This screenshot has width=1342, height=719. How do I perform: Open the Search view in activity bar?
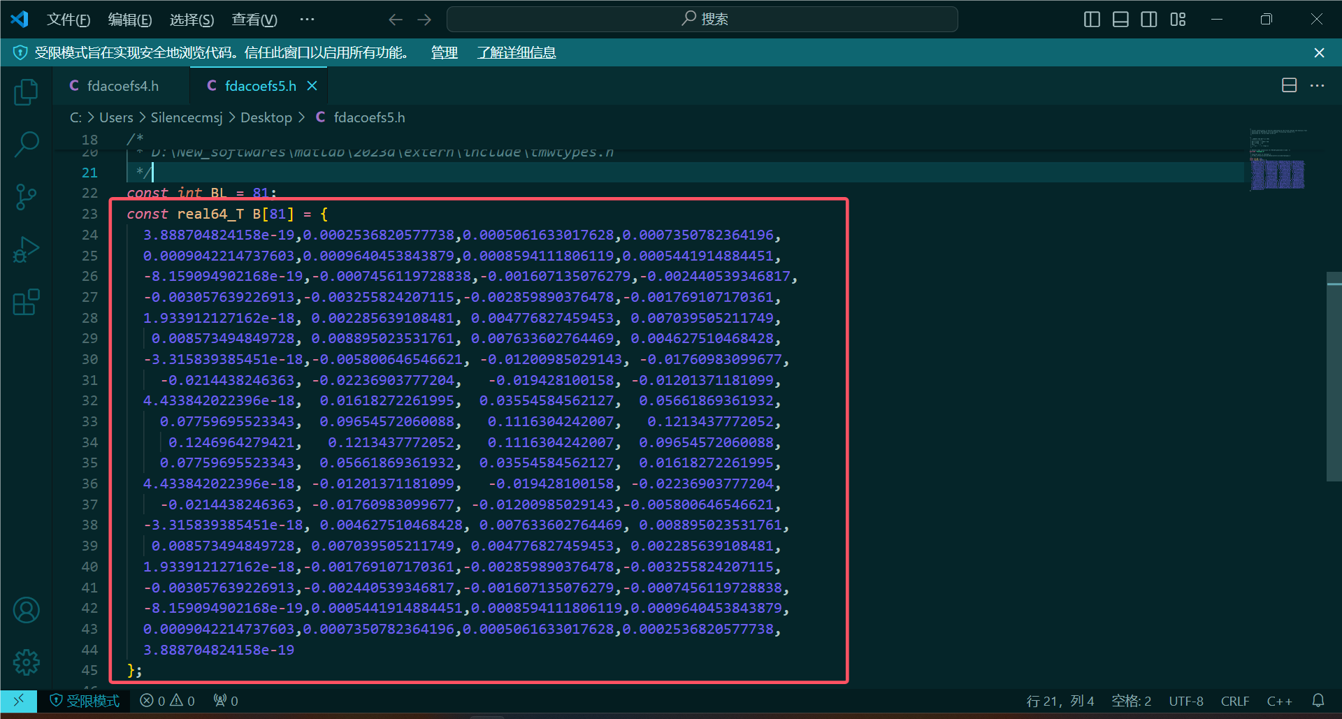click(x=27, y=145)
